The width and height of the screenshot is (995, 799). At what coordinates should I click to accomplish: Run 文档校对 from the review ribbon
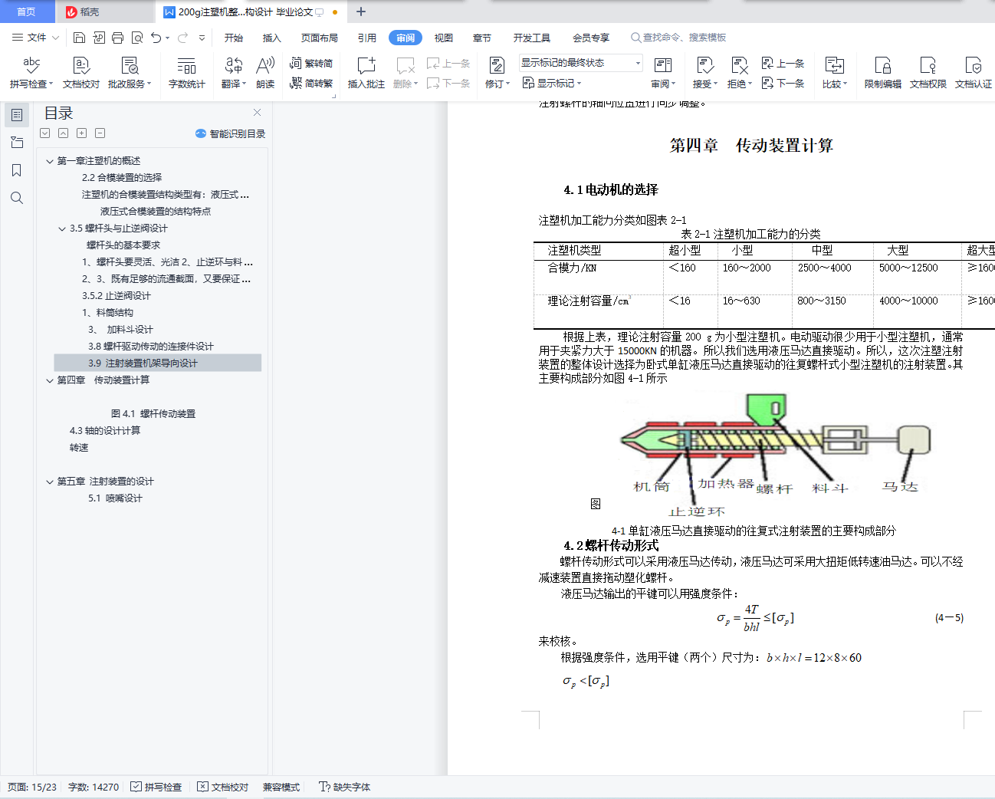pos(81,73)
